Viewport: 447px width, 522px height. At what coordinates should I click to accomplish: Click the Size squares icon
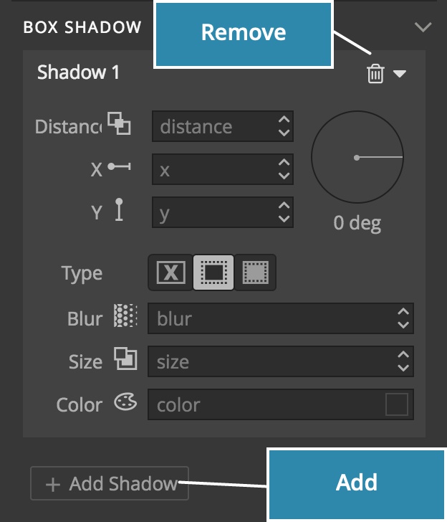coord(125,360)
